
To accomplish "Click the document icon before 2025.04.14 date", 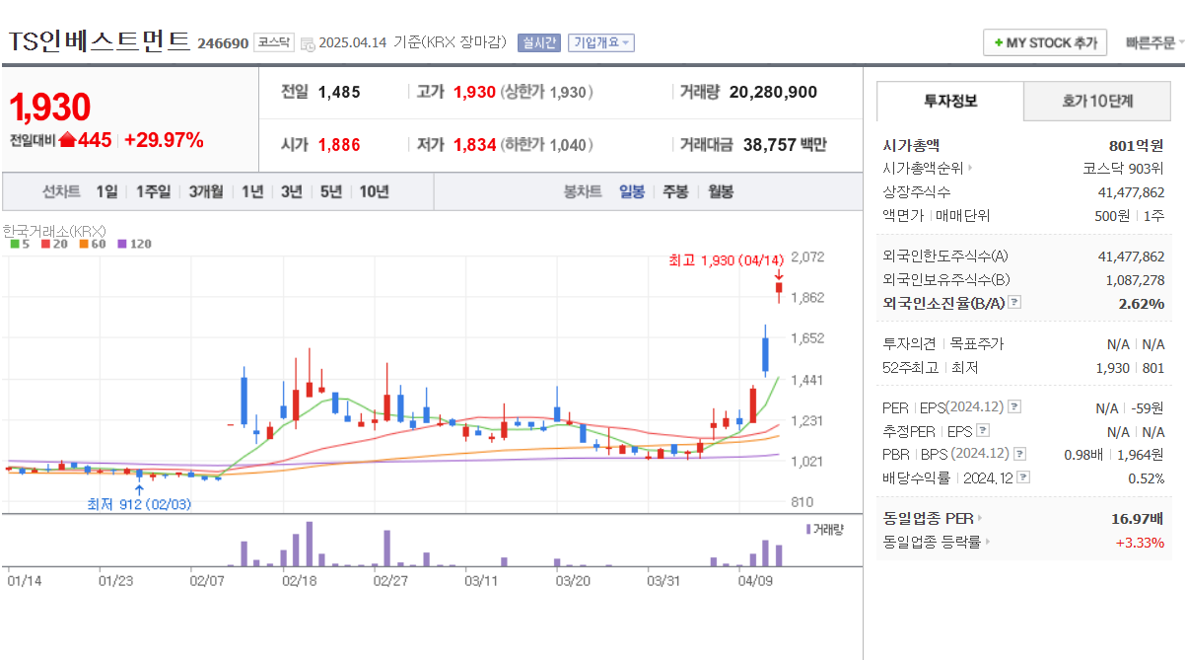I will [x=308, y=43].
